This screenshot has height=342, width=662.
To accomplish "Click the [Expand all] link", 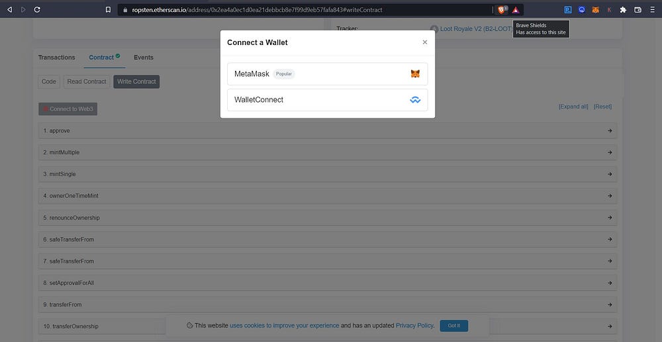I will tap(573, 107).
